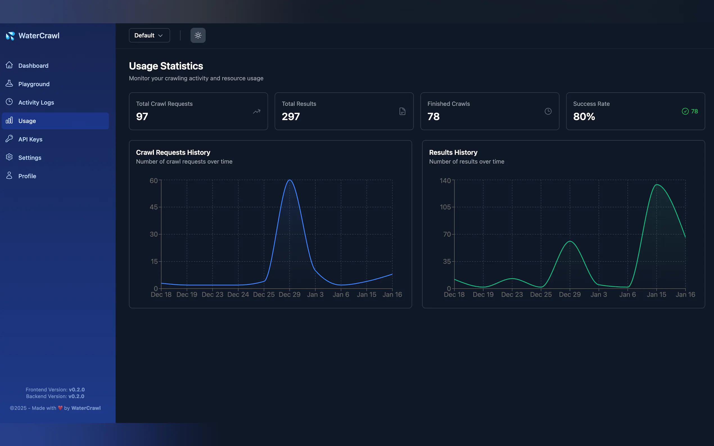Click the WaterCrawl logo icon
The width and height of the screenshot is (714, 446).
click(10, 36)
